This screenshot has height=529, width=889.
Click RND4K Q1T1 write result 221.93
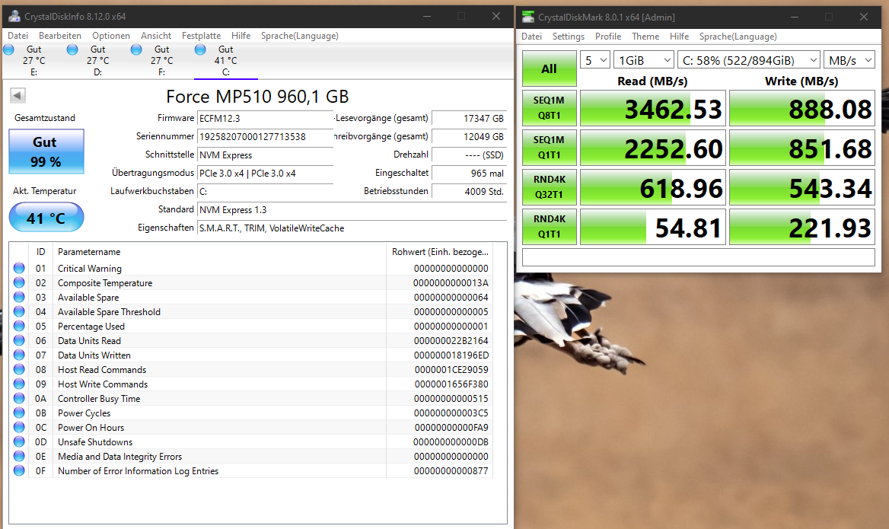point(801,227)
